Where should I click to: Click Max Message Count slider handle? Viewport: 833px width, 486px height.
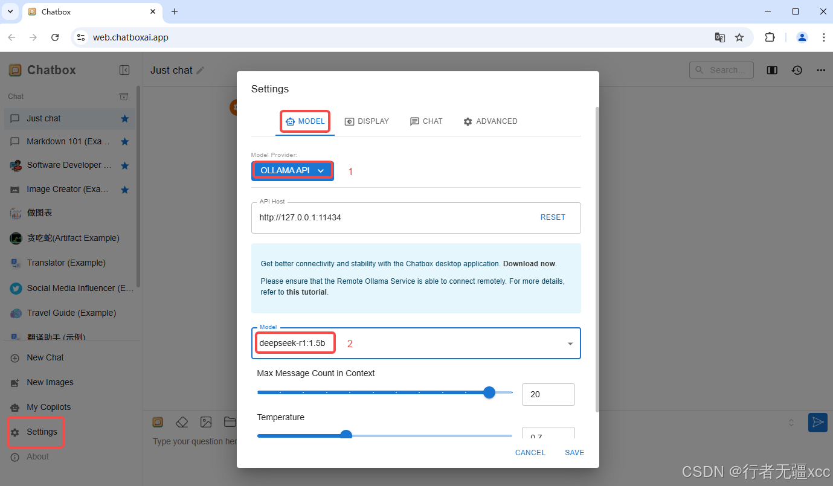(x=489, y=392)
